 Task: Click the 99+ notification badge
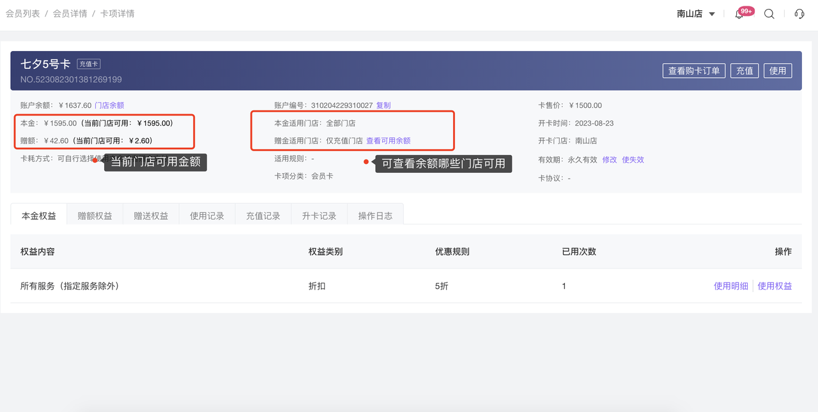click(x=746, y=11)
